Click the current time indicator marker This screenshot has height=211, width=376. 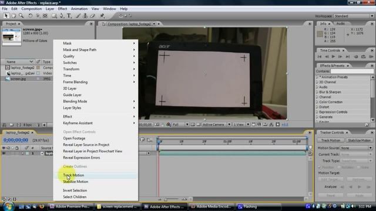[x=159, y=142]
